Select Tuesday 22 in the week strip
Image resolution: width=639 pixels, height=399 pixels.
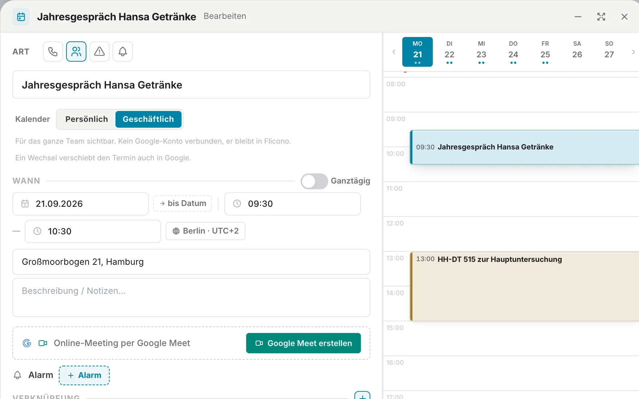click(x=449, y=52)
